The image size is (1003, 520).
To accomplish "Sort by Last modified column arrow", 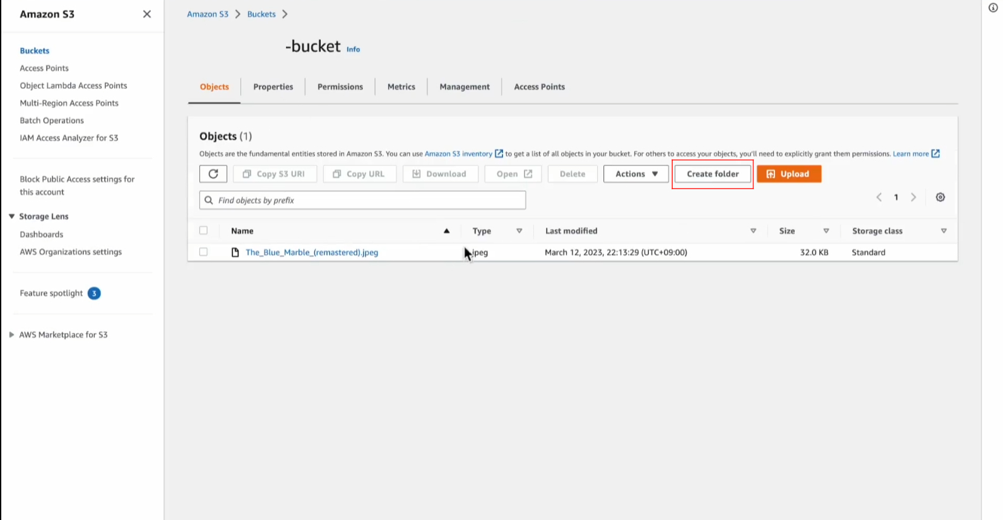I will [x=753, y=231].
